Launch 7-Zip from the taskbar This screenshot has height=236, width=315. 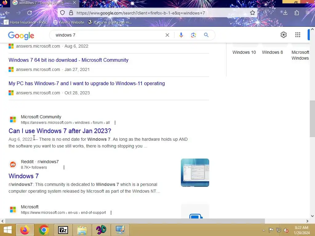[x=63, y=230]
